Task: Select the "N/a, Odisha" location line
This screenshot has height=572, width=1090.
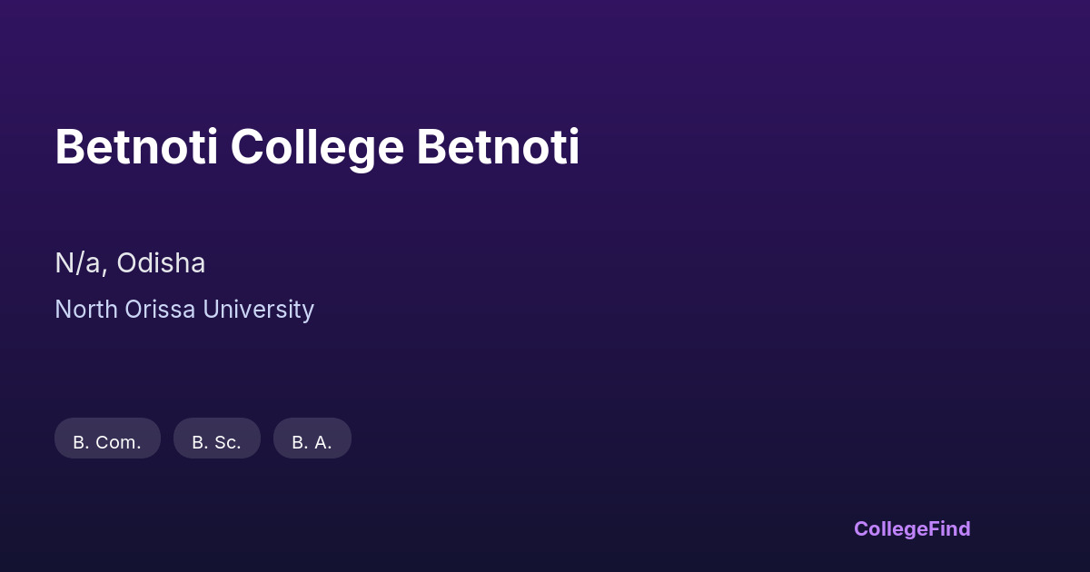Action: 130,263
